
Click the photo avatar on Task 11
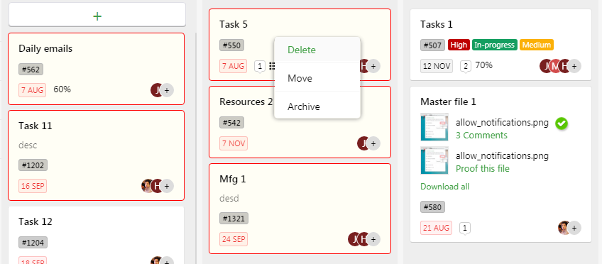coord(147,187)
